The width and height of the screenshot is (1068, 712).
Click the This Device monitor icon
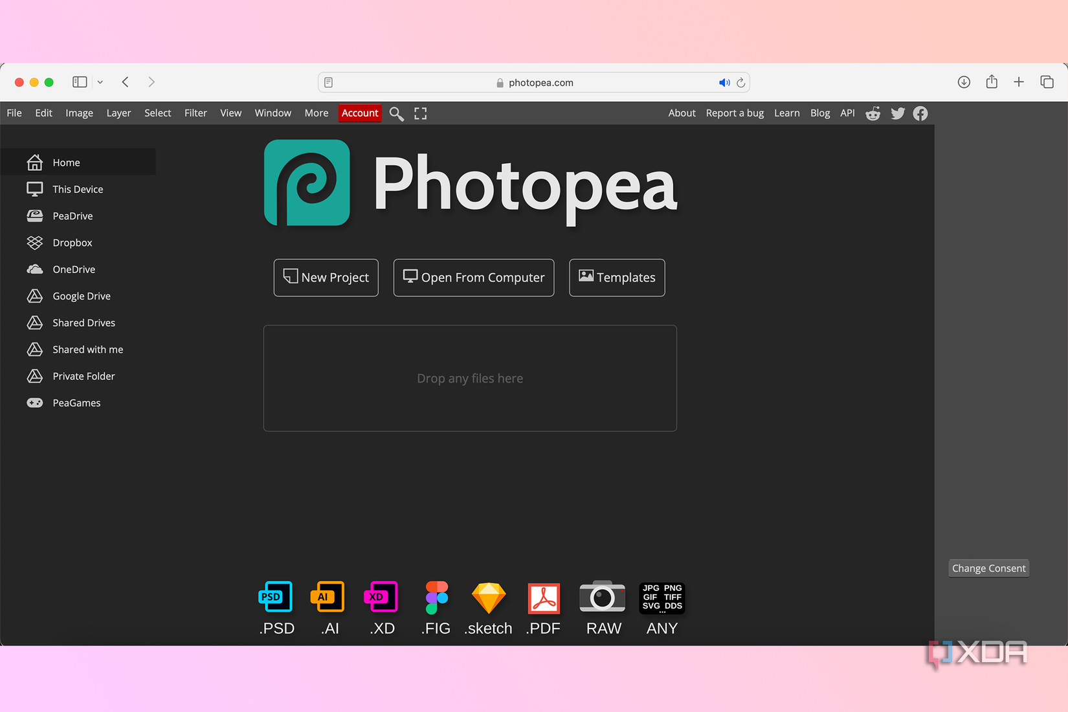pyautogui.click(x=35, y=189)
